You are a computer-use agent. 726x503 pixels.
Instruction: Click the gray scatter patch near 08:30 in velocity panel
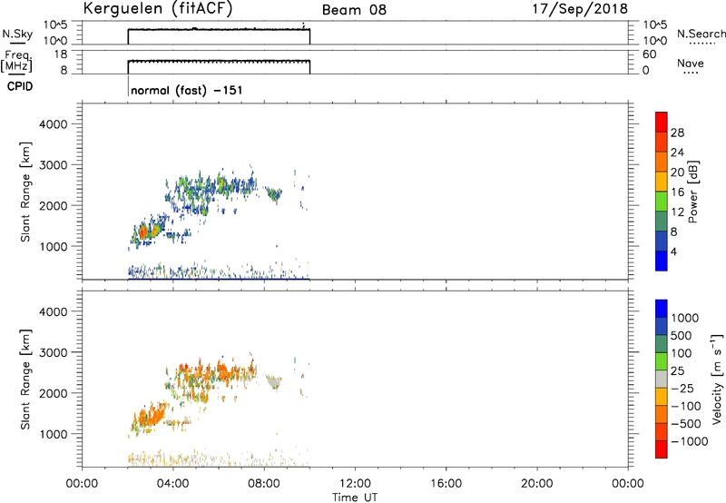[x=274, y=381]
